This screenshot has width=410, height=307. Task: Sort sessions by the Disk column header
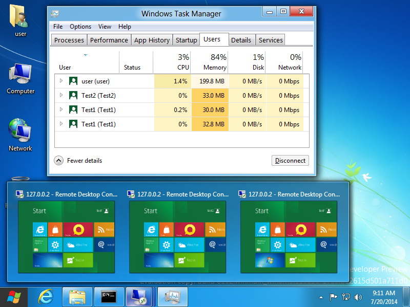(x=247, y=62)
